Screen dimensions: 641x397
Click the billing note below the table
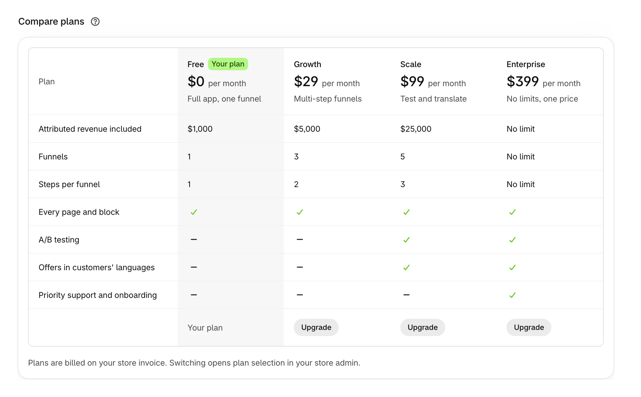click(194, 363)
